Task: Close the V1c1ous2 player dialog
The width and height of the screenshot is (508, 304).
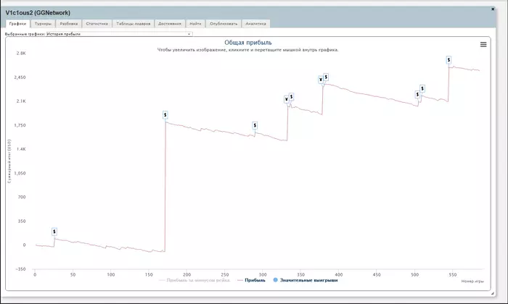Action: (493, 9)
